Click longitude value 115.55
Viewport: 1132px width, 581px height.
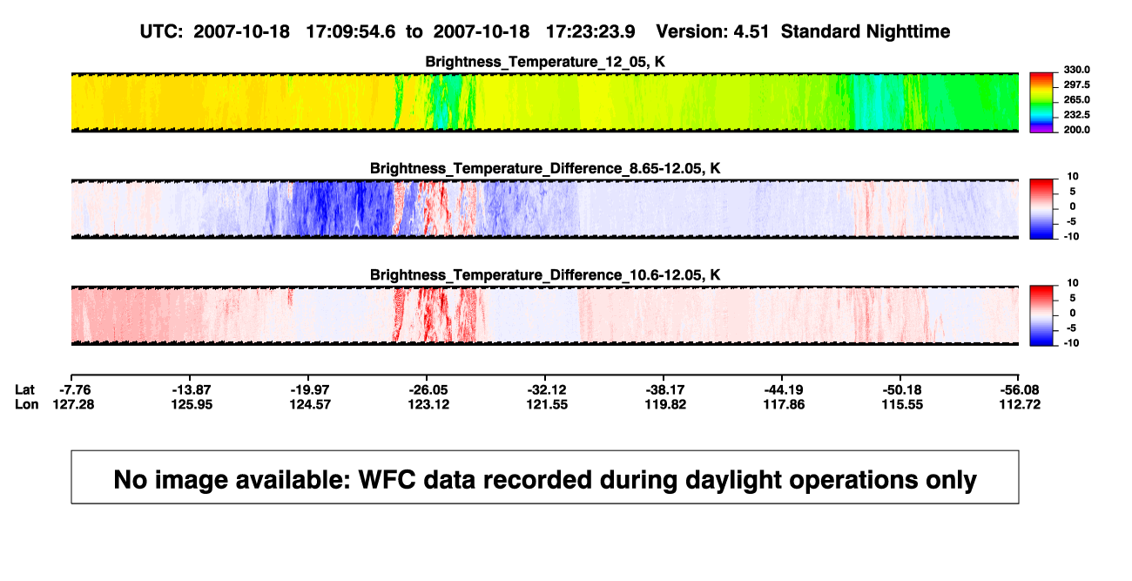902,404
